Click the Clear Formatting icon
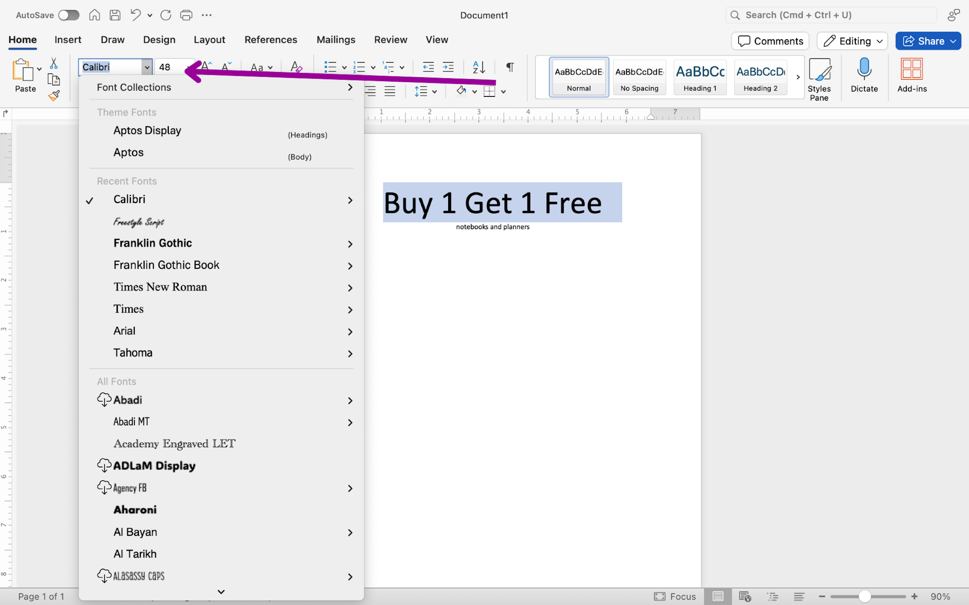The height and width of the screenshot is (605, 969). coord(296,67)
